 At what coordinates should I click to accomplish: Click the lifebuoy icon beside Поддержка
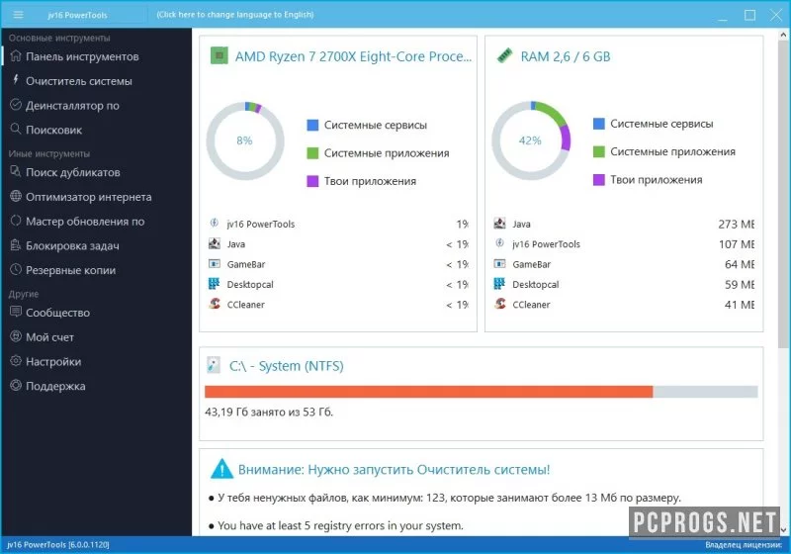(16, 385)
